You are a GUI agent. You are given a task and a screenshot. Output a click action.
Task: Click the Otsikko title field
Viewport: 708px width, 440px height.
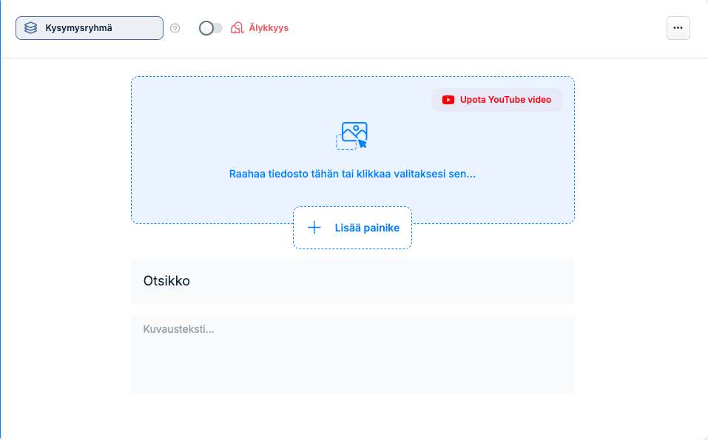pyautogui.click(x=353, y=281)
